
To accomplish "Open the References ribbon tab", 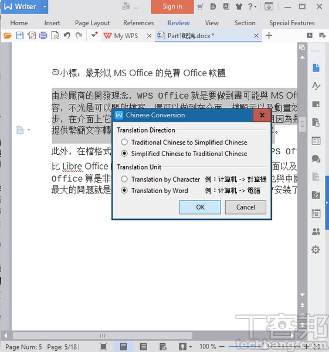I will [x=138, y=23].
